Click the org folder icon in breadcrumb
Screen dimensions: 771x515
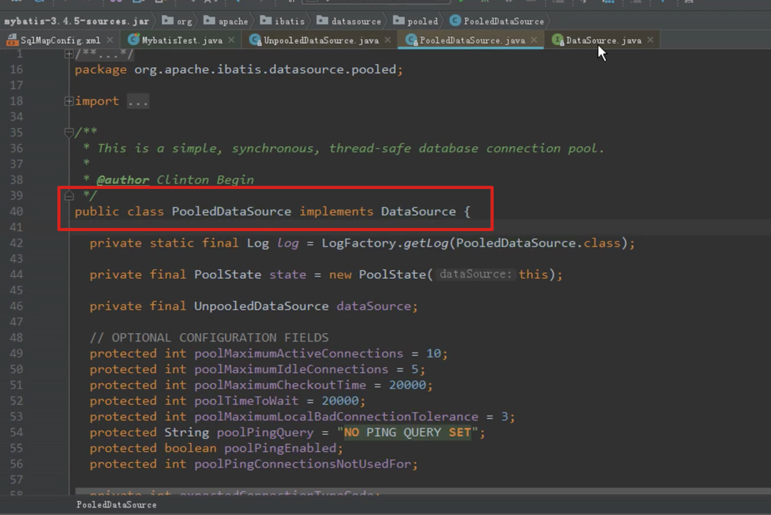click(x=168, y=20)
